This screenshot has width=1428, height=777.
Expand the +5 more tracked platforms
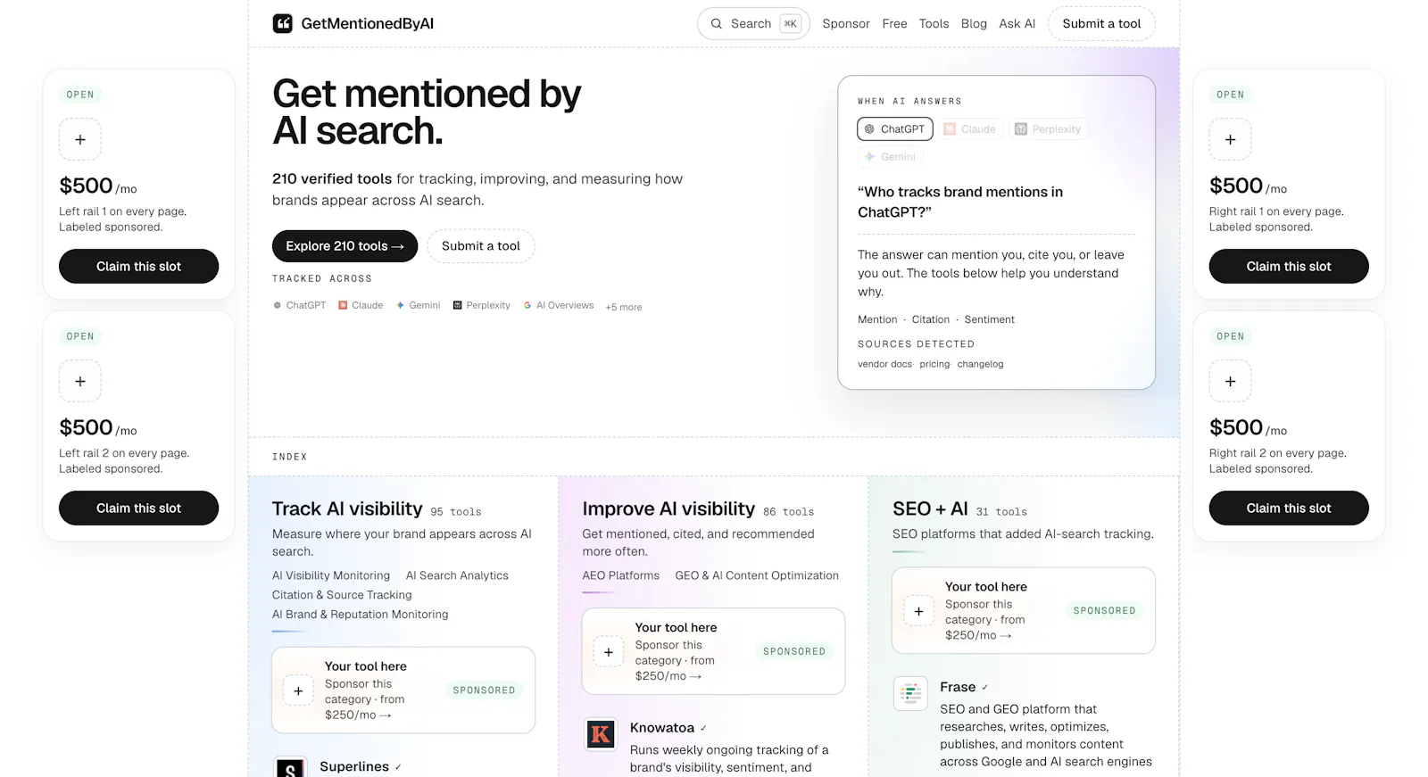tap(624, 307)
